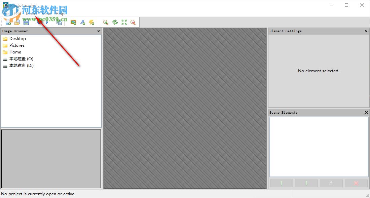Open the Insert menu
Viewport: 370px width, 198px height.
click(32, 13)
